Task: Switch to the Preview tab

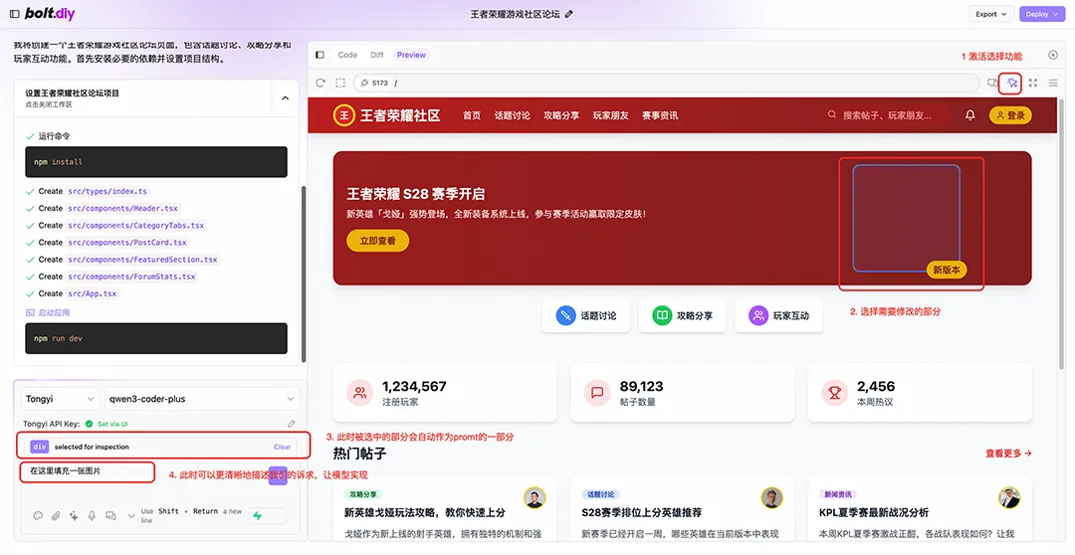Action: click(x=411, y=55)
